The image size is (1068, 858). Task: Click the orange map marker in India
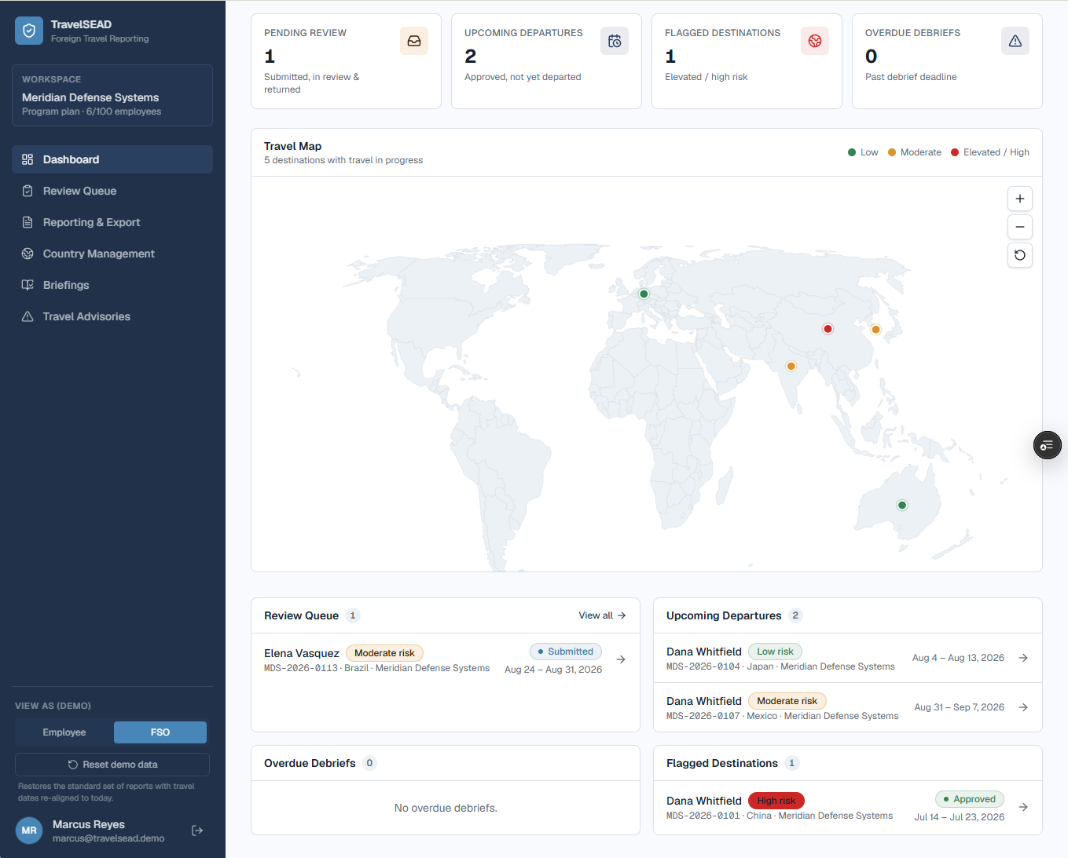click(x=791, y=367)
